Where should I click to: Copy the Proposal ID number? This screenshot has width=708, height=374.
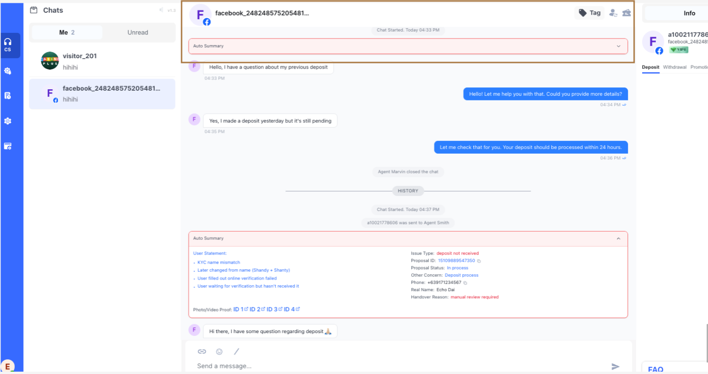[x=479, y=261]
